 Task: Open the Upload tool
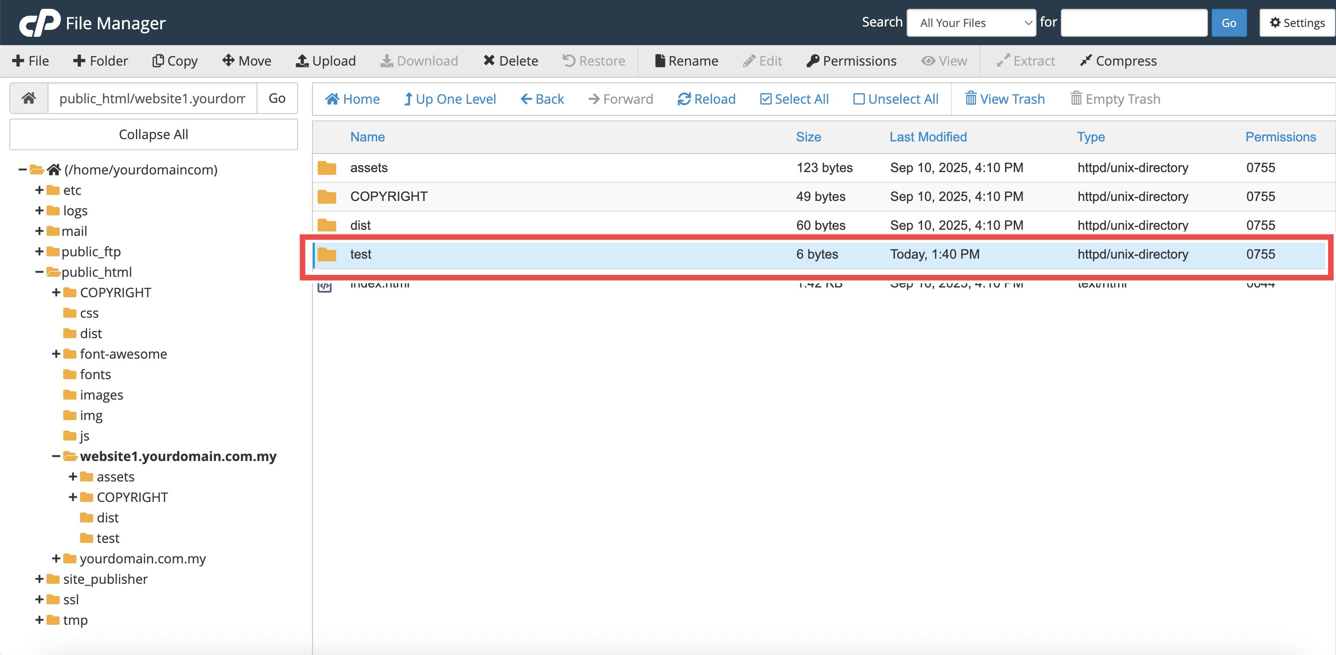click(x=326, y=61)
